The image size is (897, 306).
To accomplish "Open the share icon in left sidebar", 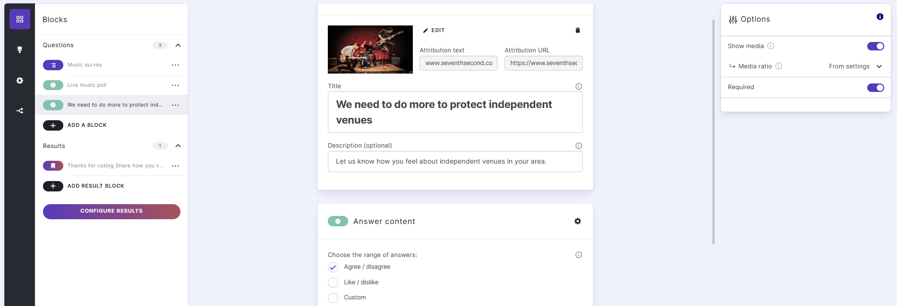I will (20, 111).
